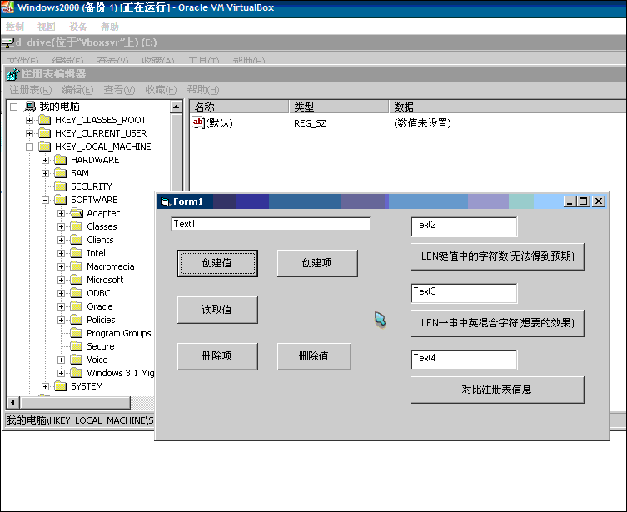Focus the Text1 input field
Viewport: 627px width, 512px height.
[271, 224]
